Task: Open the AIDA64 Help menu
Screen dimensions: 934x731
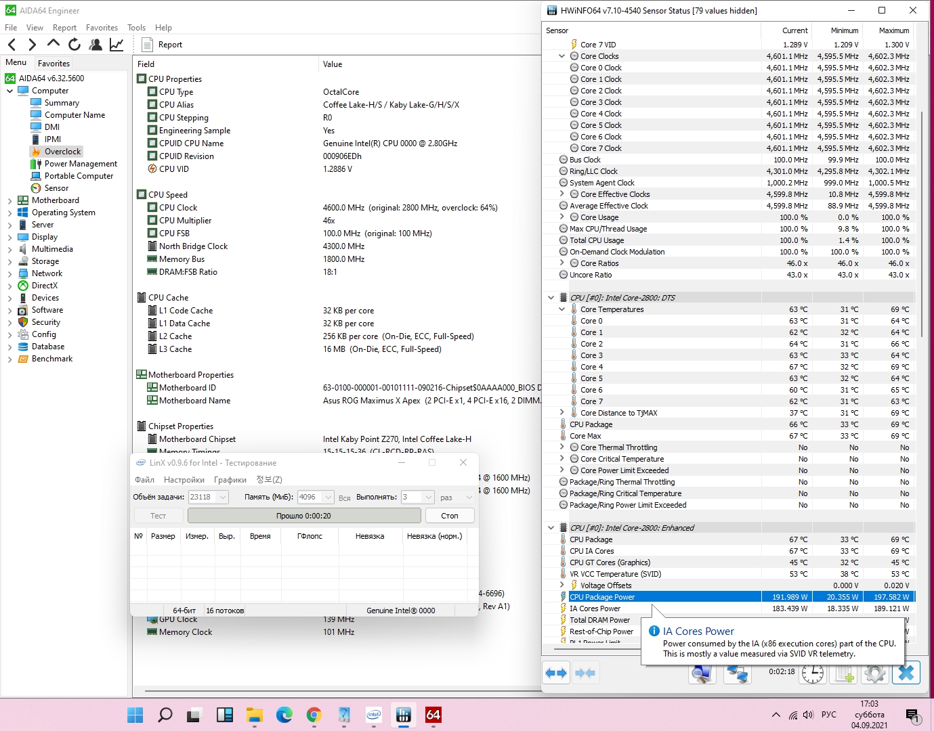Action: [x=163, y=28]
